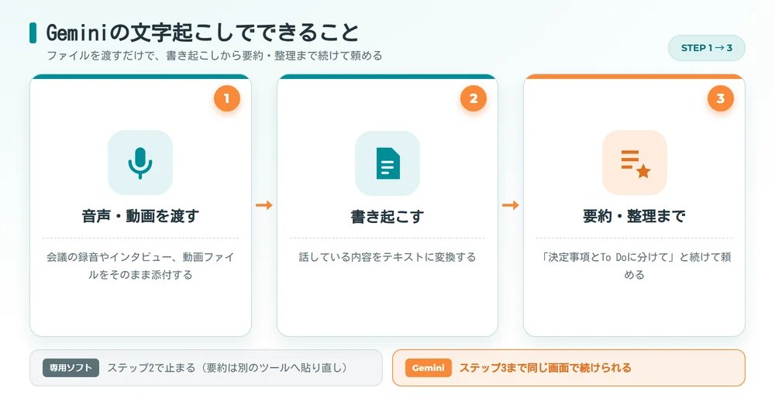The image size is (775, 405).
Task: Click the list-with-star icon in card three
Action: click(635, 163)
